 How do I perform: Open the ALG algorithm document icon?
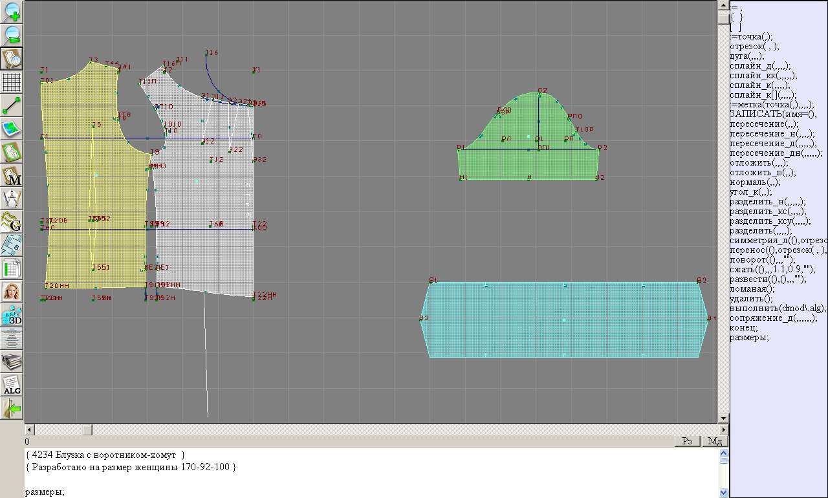click(x=12, y=385)
